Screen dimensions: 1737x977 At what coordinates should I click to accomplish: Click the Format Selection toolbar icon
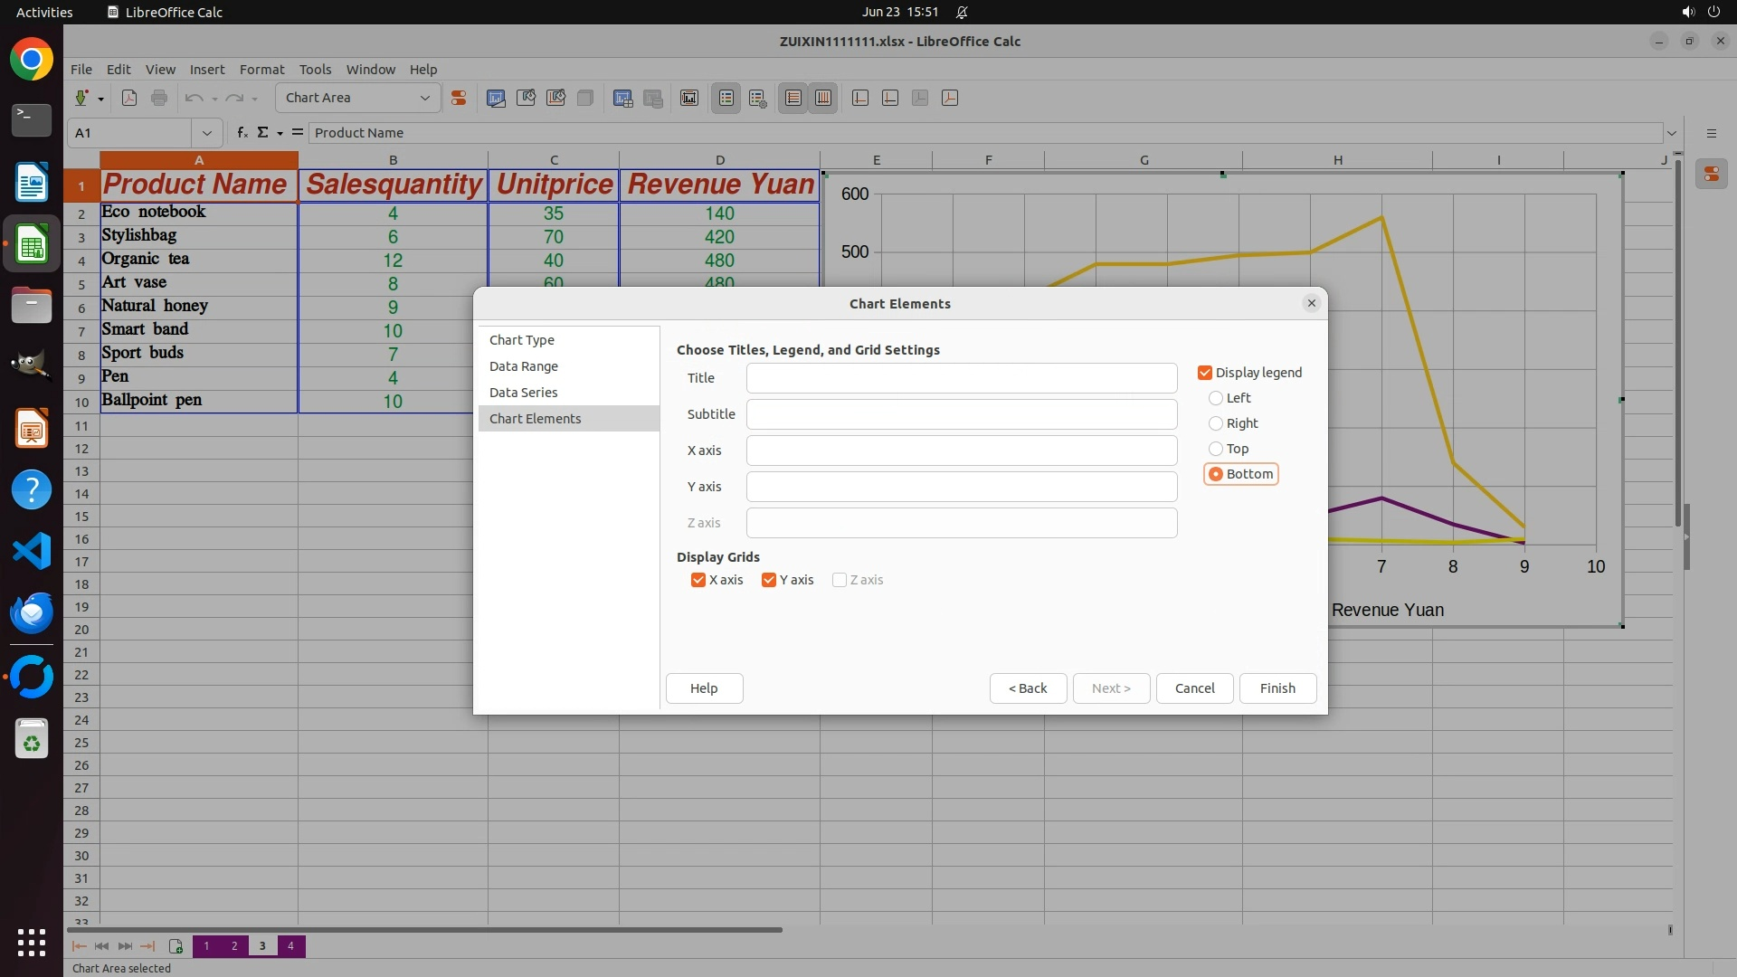point(459,98)
